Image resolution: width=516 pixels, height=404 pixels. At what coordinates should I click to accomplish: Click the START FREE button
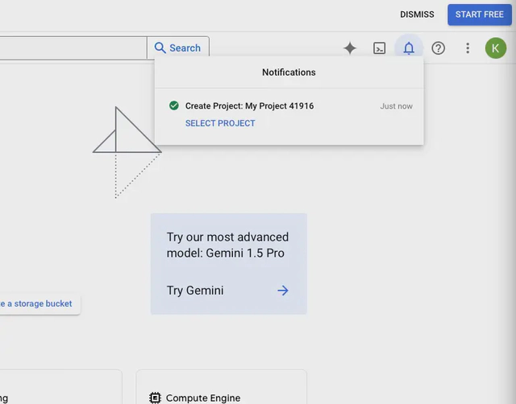tap(480, 14)
